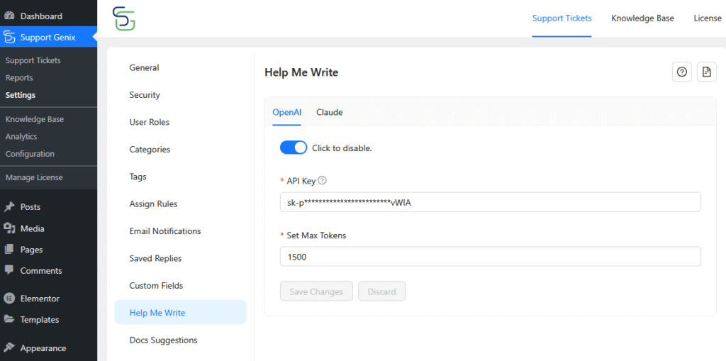The width and height of the screenshot is (726, 361).
Task: Switch to the Claude tab
Action: (329, 112)
